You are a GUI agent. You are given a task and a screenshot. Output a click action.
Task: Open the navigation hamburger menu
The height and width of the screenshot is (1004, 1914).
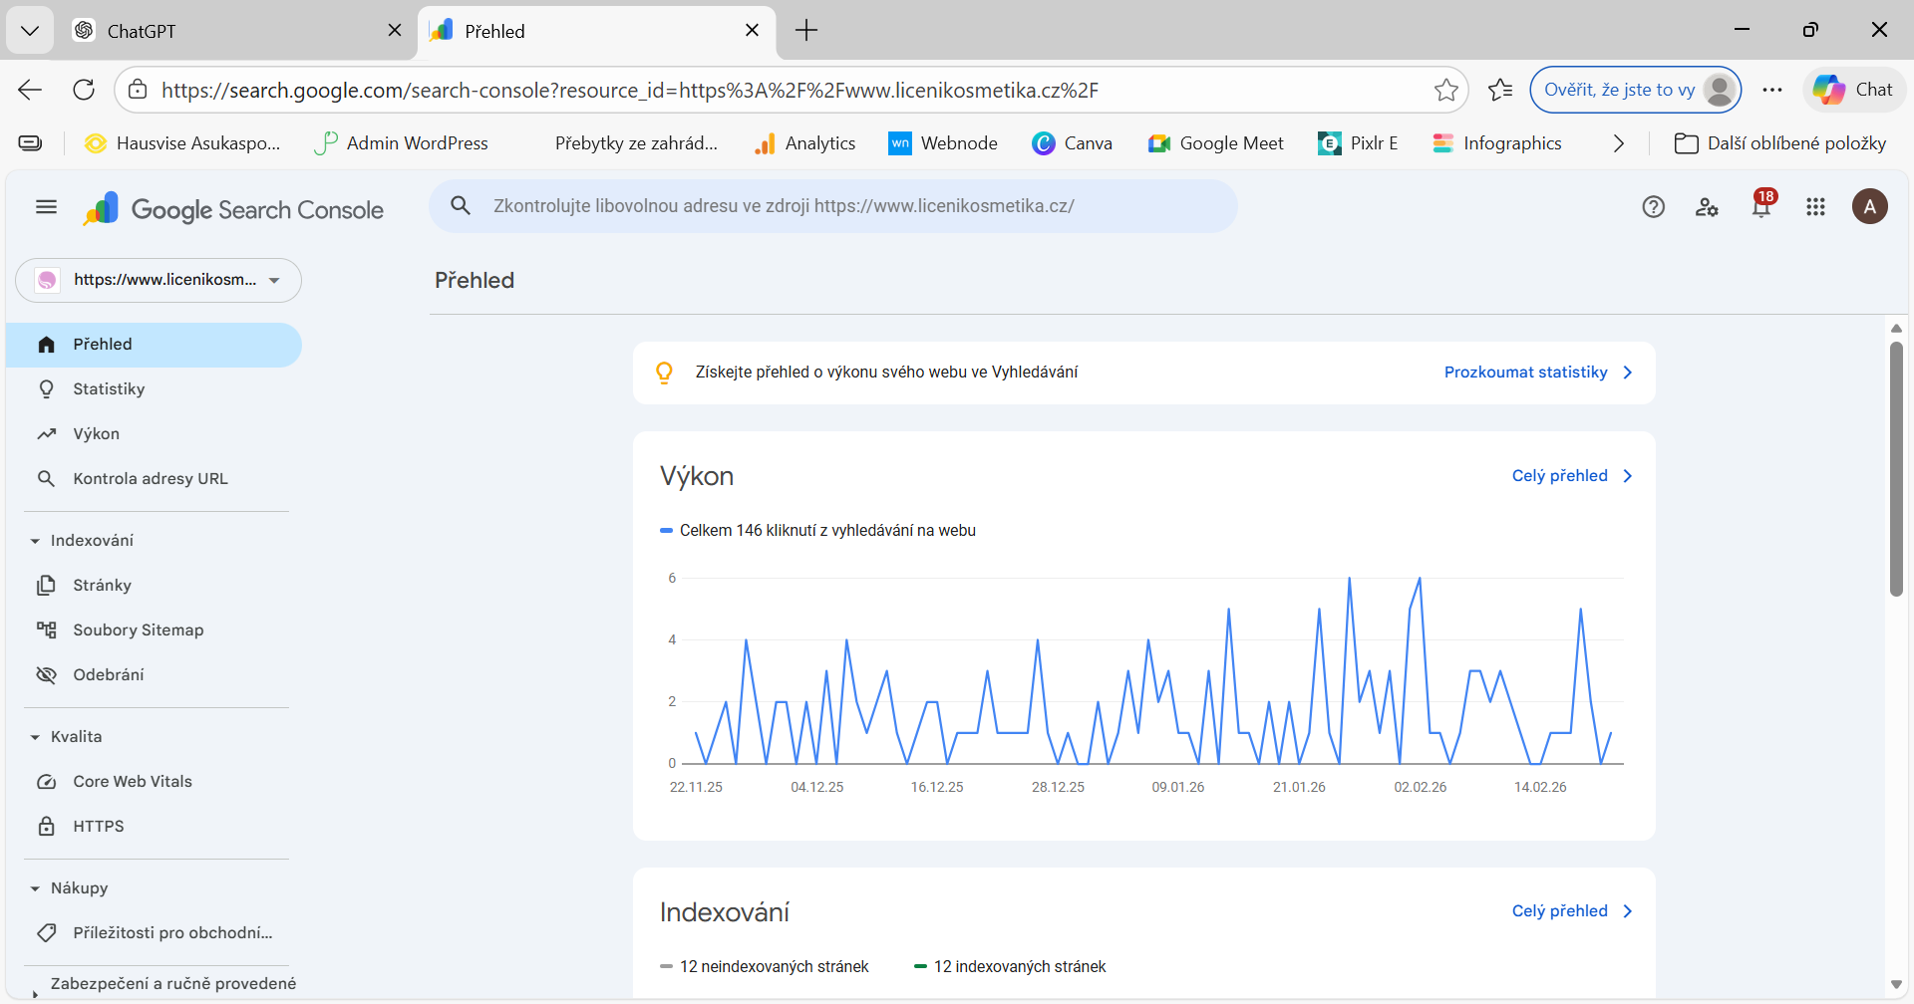pos(45,206)
